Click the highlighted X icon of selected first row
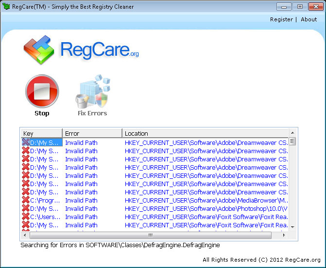The image size is (326, 268). (x=26, y=142)
